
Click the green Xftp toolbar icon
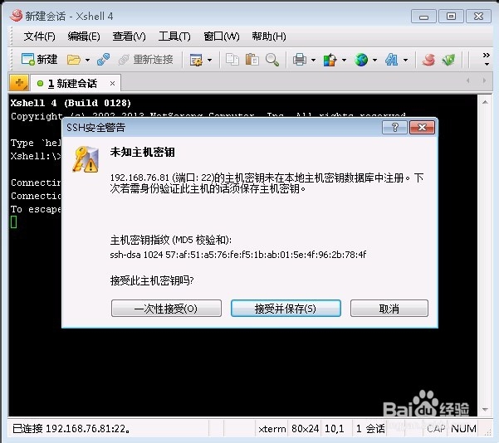(x=448, y=60)
